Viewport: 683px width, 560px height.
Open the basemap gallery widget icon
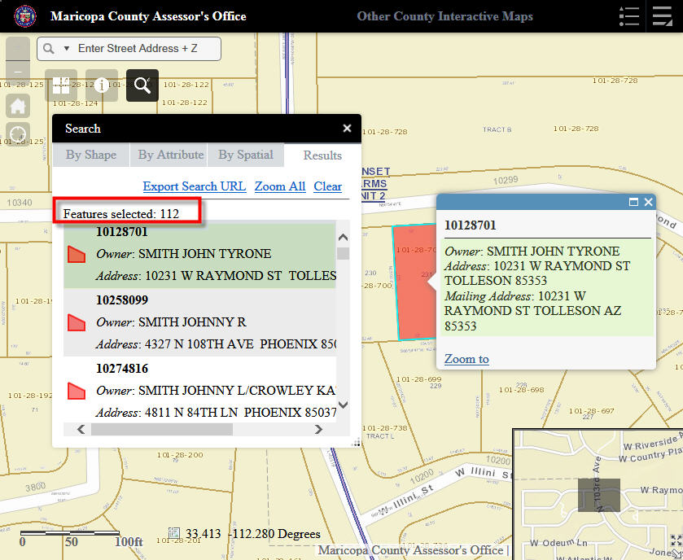coord(61,85)
